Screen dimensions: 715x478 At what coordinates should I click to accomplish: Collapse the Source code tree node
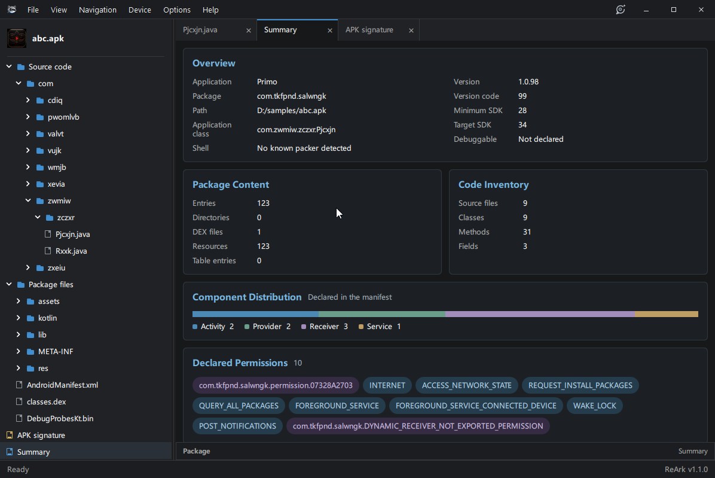[9, 66]
